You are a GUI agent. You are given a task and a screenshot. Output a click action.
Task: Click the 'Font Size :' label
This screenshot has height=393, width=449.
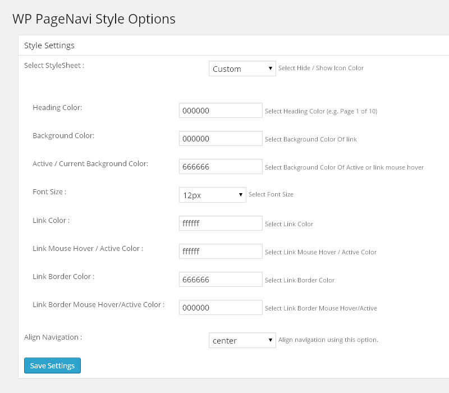(49, 191)
